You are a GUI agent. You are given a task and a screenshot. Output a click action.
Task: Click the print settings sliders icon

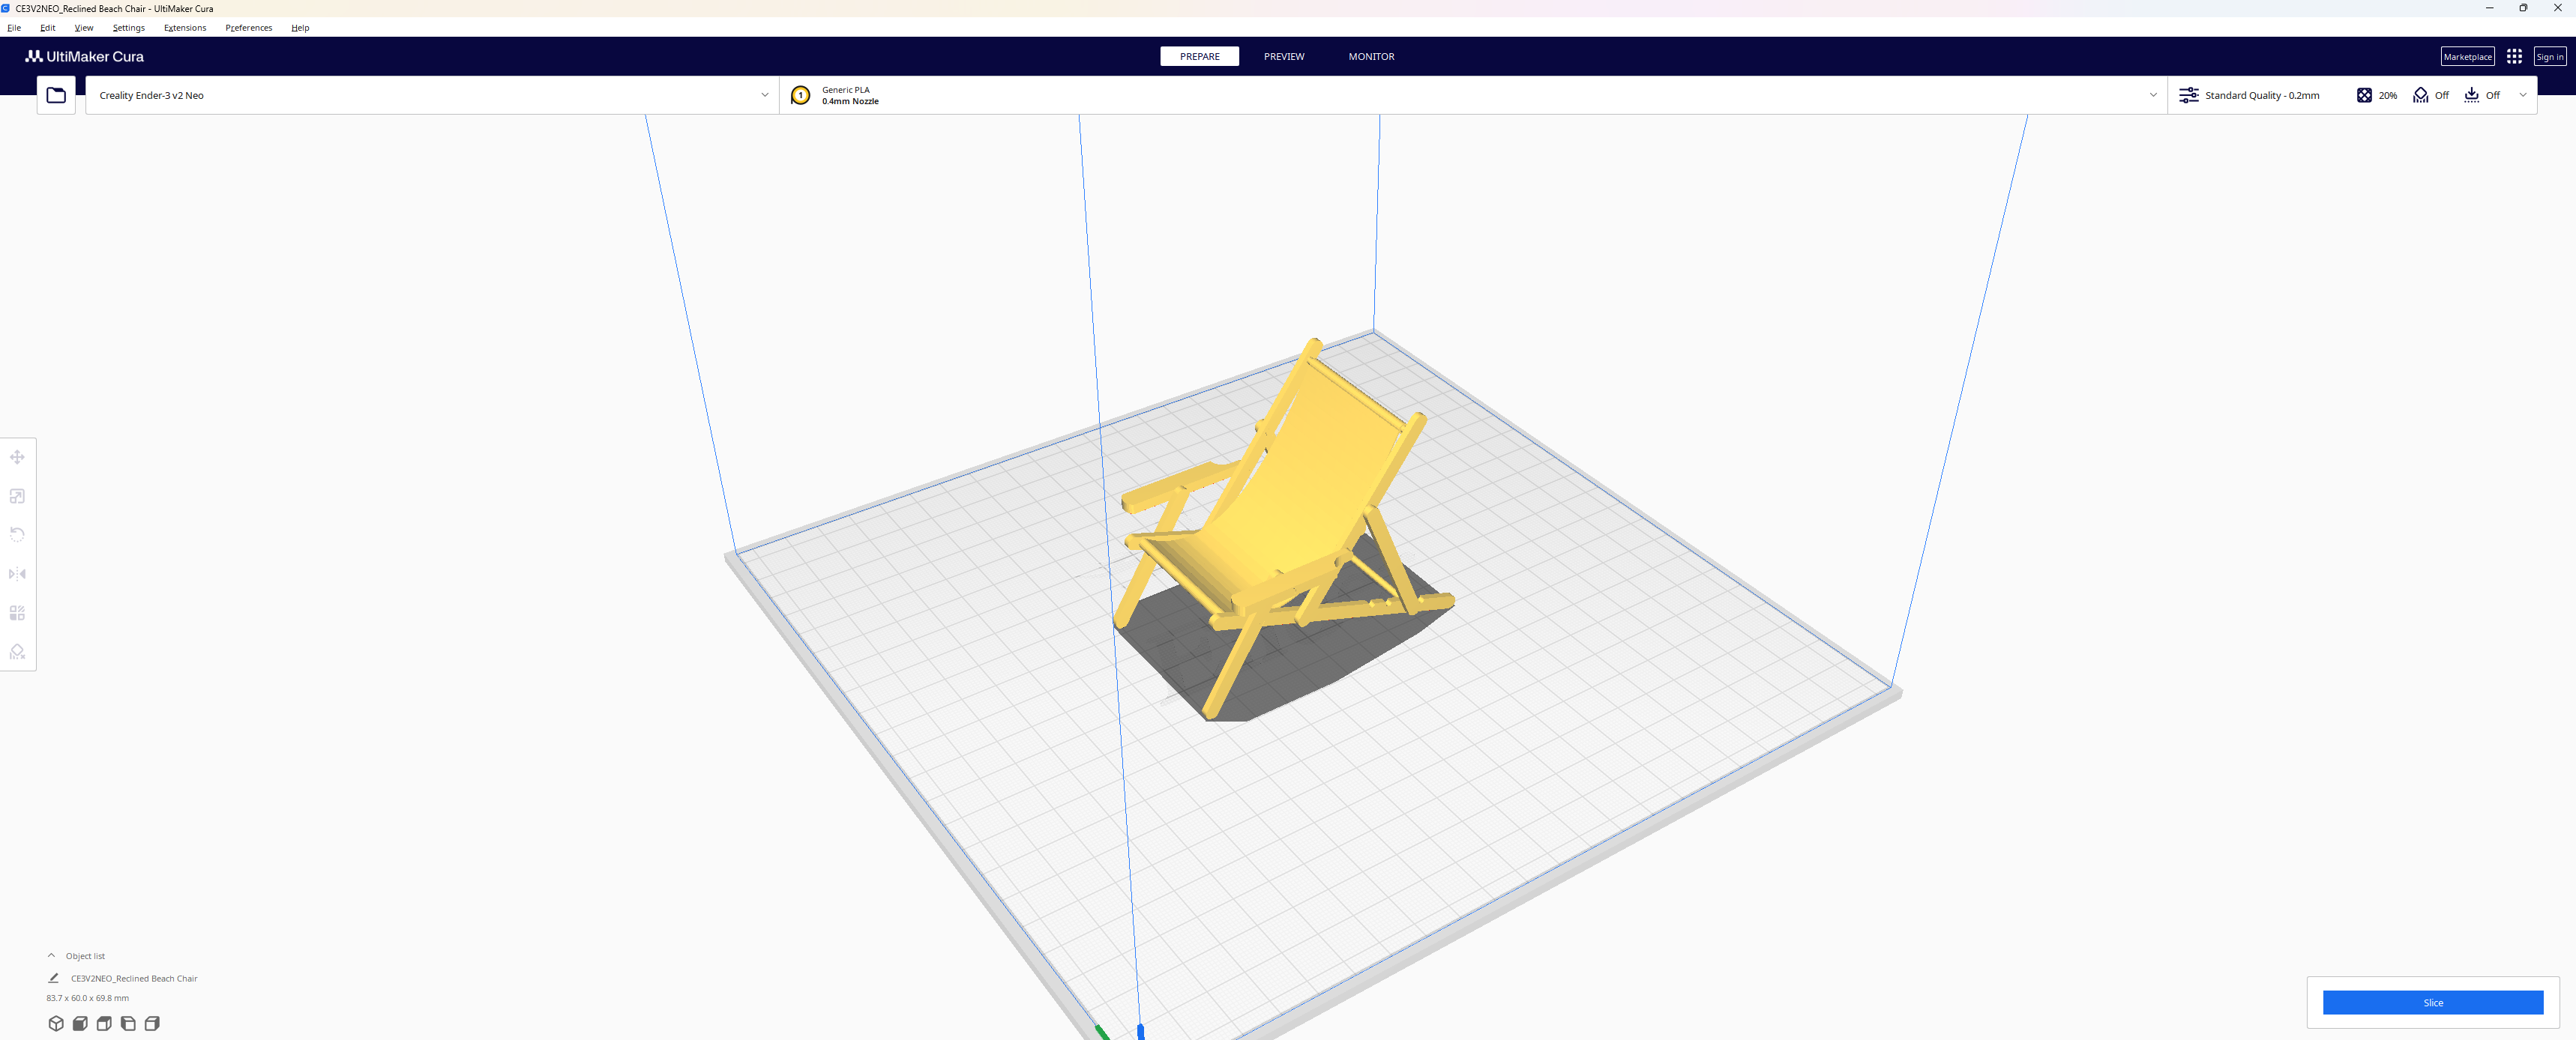(2188, 95)
